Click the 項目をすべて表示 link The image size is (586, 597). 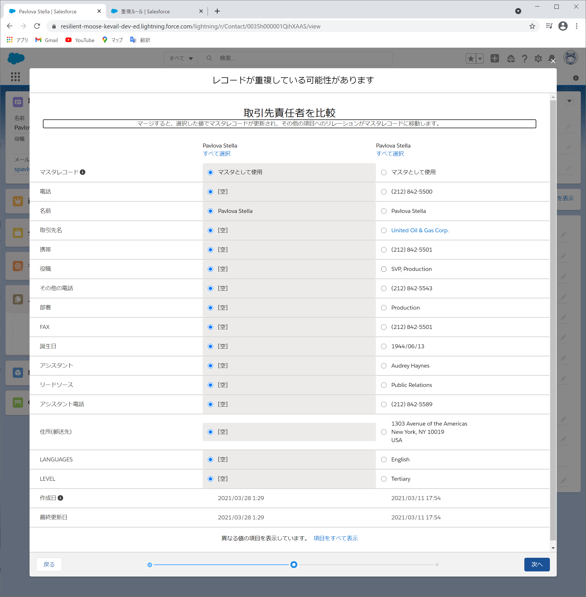click(x=335, y=538)
